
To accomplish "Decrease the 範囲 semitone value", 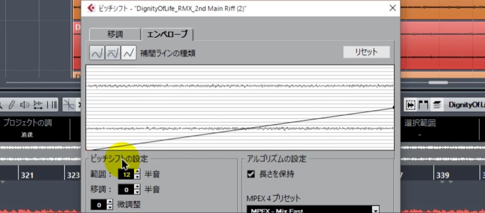I will pyautogui.click(x=137, y=177).
